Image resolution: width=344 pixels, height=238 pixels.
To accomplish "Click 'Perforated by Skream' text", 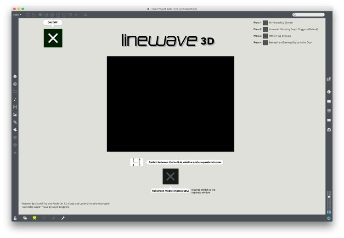I will (281, 23).
